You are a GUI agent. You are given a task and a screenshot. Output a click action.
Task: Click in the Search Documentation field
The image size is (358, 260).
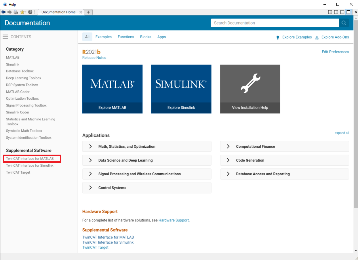275,23
